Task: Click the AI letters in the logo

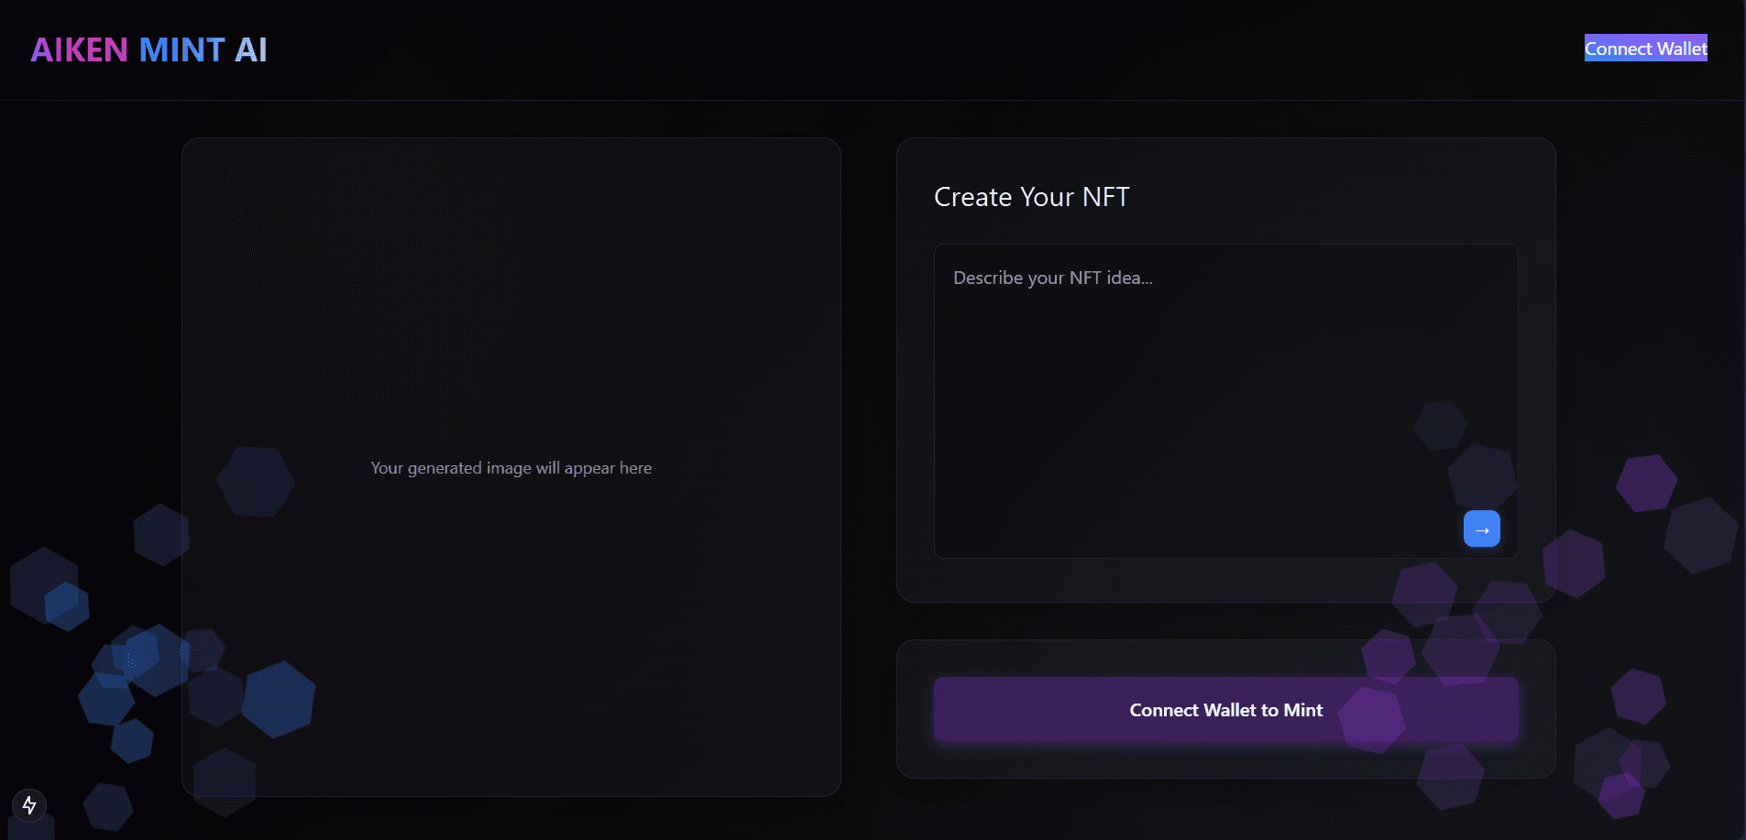Action: pos(250,49)
